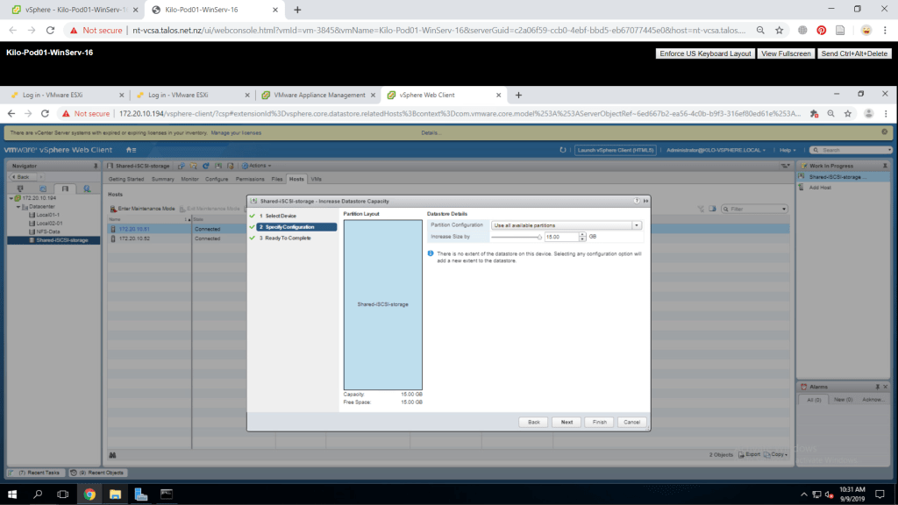Open Chrome from the Windows taskbar
The height and width of the screenshot is (505, 898).
pos(89,494)
